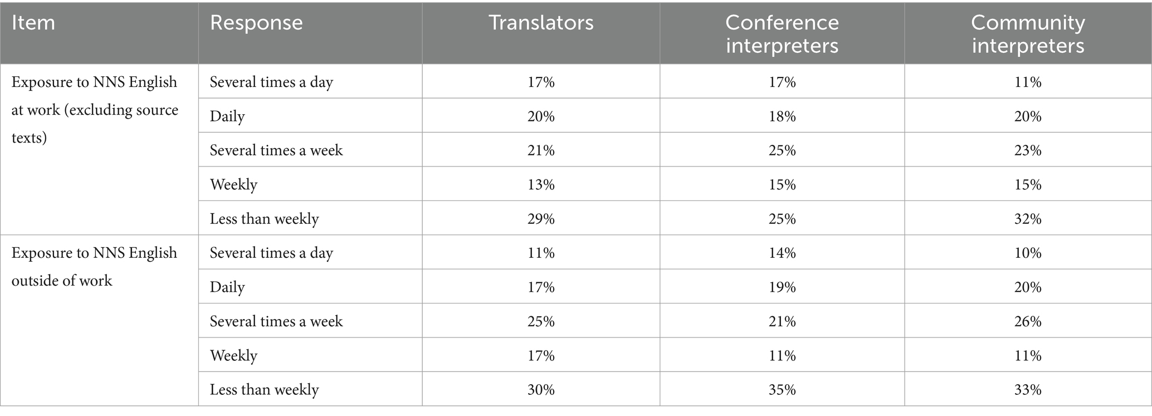Image resolution: width=1152 pixels, height=416 pixels.
Task: Click Translators 29% value in Less than weekly
Action: (541, 218)
